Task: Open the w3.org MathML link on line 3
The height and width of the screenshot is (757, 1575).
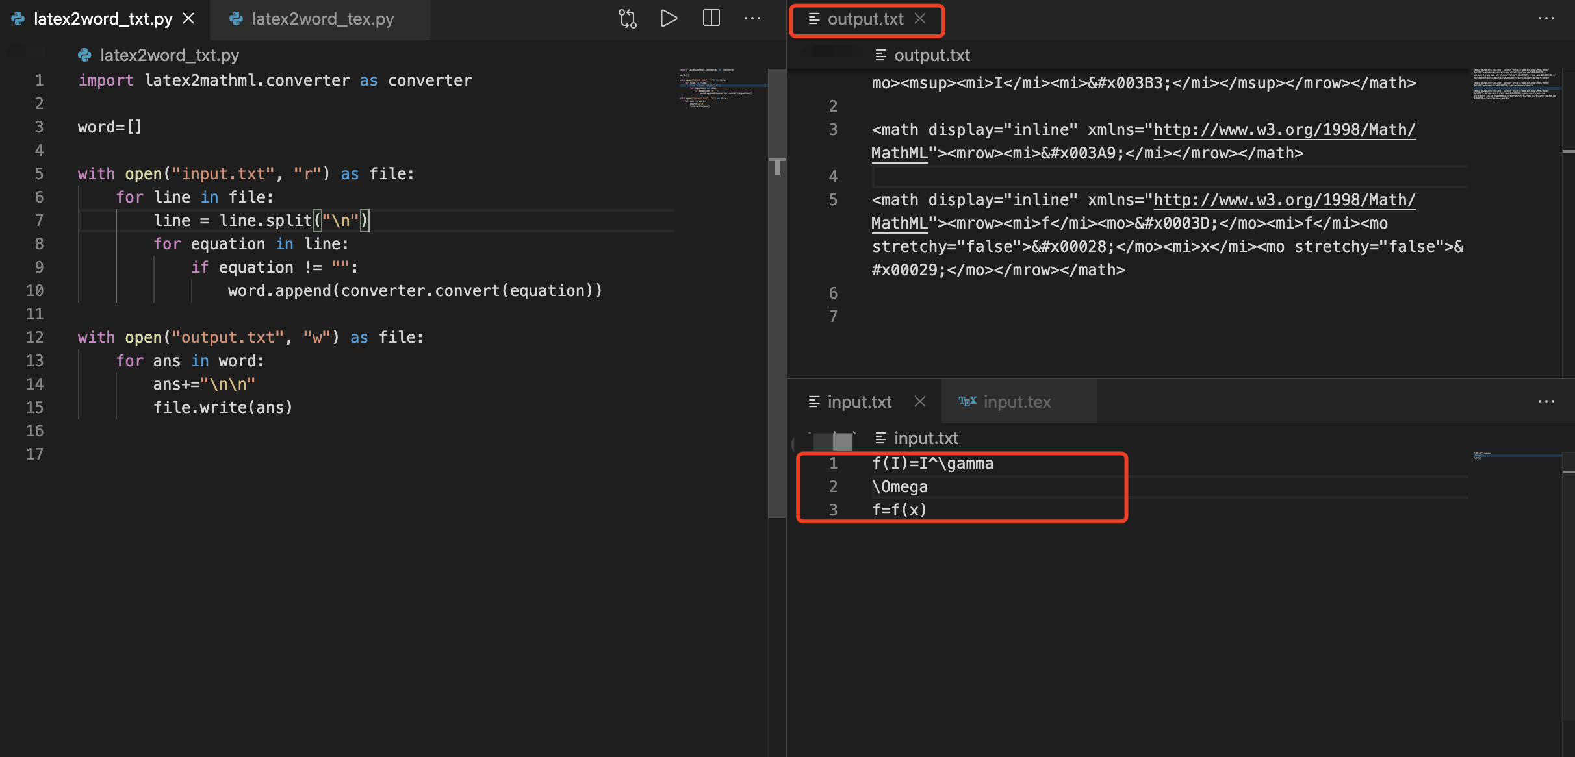Action: 1283,130
